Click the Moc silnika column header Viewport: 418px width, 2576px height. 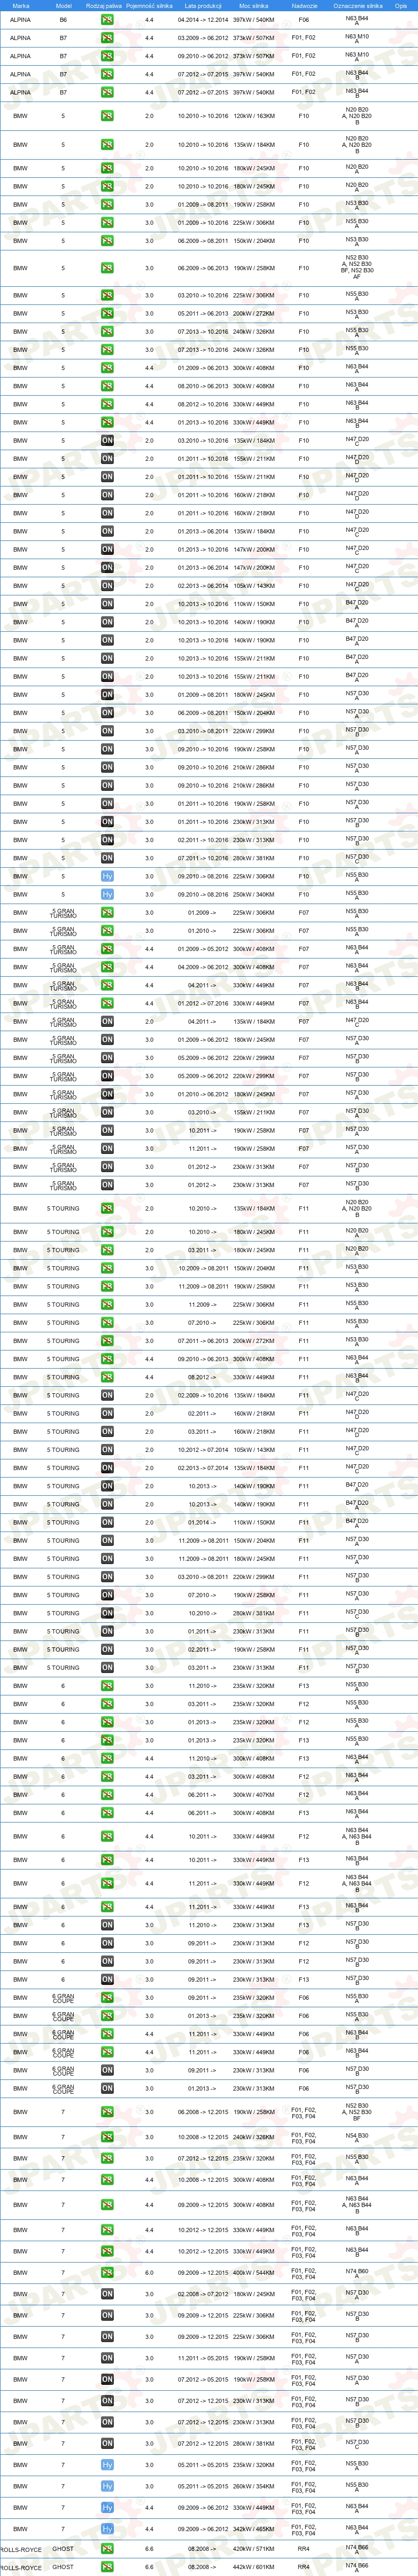point(253,6)
